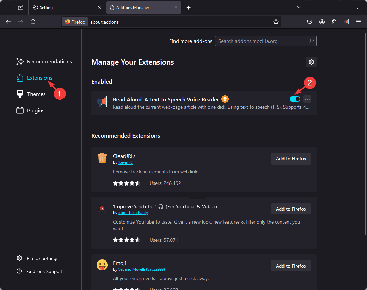Click the search magnifier in add-ons search

311,41
